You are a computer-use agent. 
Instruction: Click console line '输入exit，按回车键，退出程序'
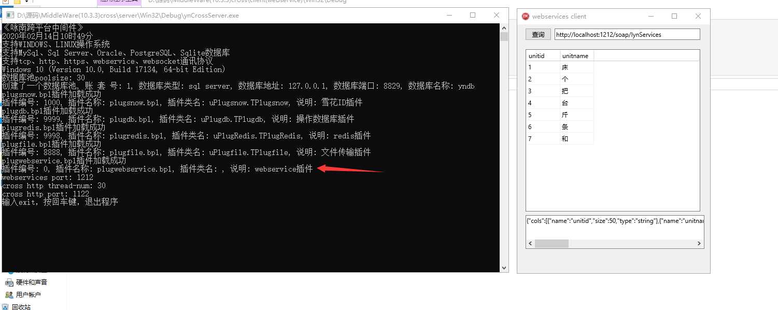tap(60, 202)
